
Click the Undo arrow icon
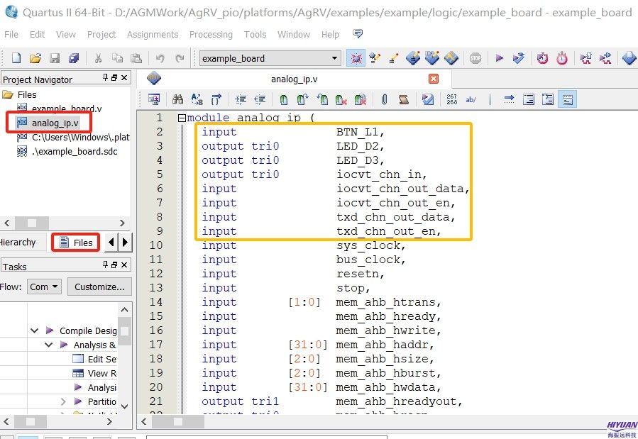coord(160,59)
